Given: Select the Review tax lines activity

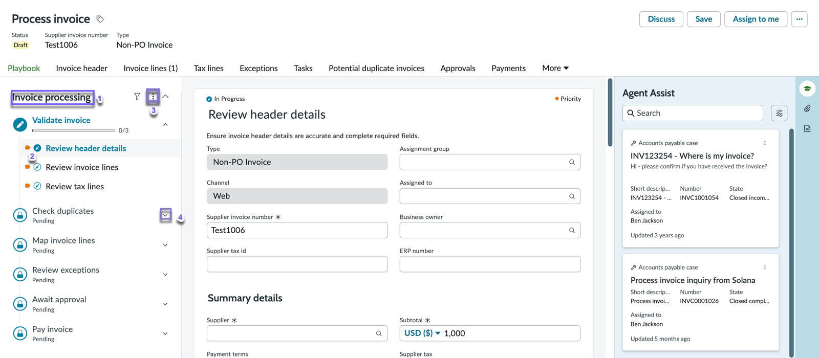Looking at the screenshot, I should 75,186.
